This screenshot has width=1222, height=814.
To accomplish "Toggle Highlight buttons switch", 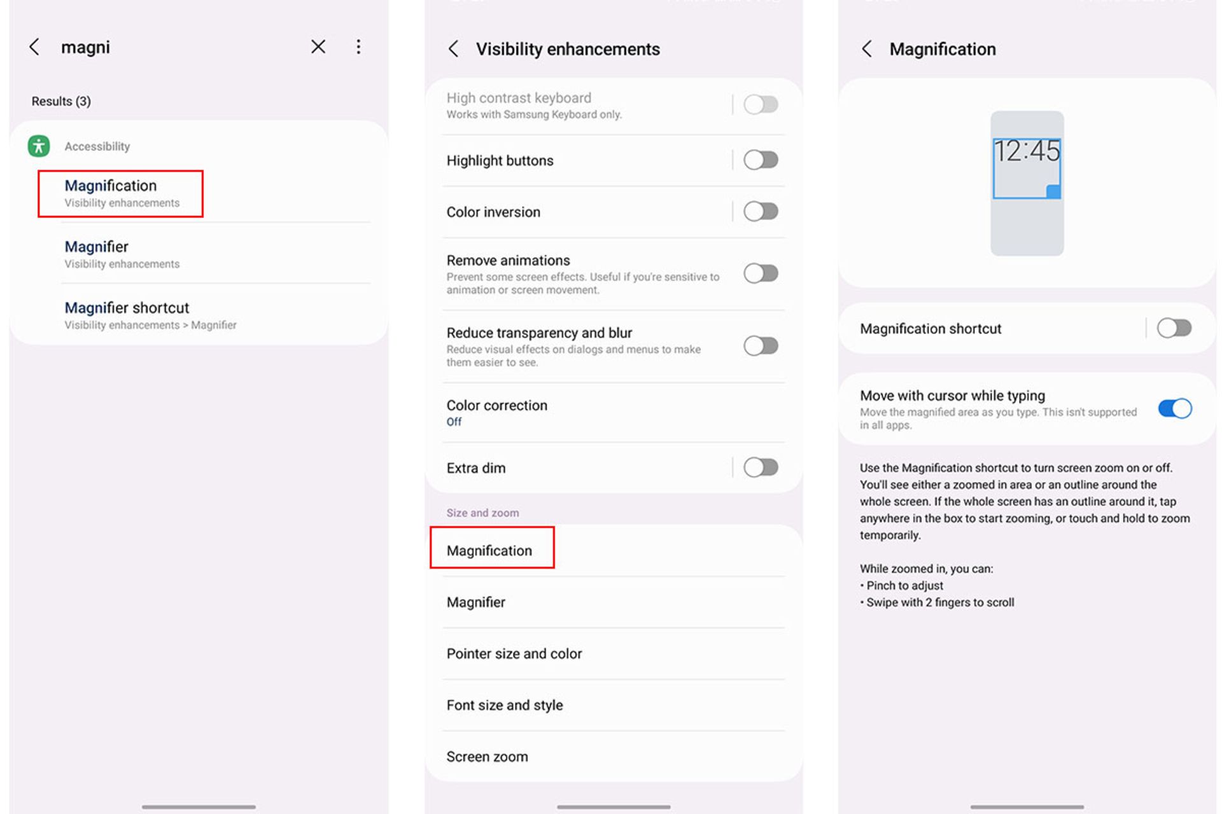I will click(761, 160).
